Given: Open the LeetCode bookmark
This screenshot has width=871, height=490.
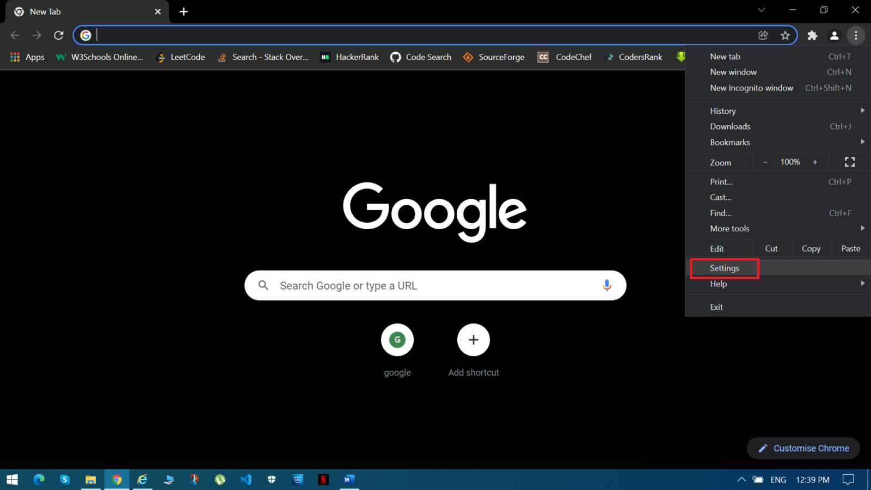Looking at the screenshot, I should (187, 57).
